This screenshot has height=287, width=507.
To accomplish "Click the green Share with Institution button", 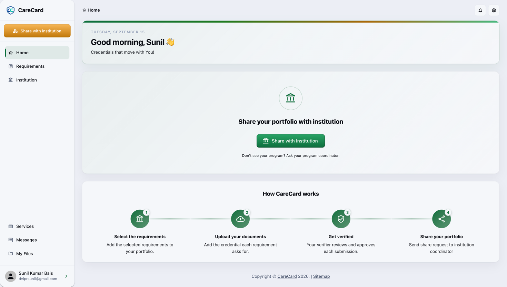I will 291,141.
